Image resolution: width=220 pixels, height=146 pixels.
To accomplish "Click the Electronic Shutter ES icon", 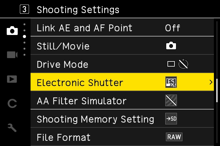I will pos(171,82).
